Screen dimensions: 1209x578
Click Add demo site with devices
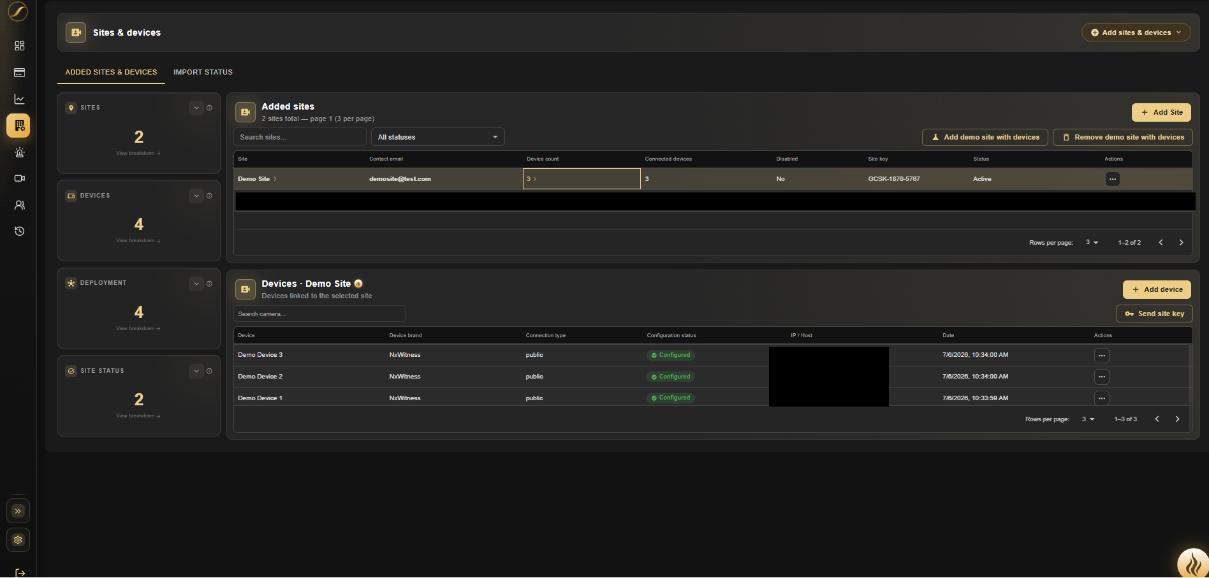pyautogui.click(x=985, y=137)
